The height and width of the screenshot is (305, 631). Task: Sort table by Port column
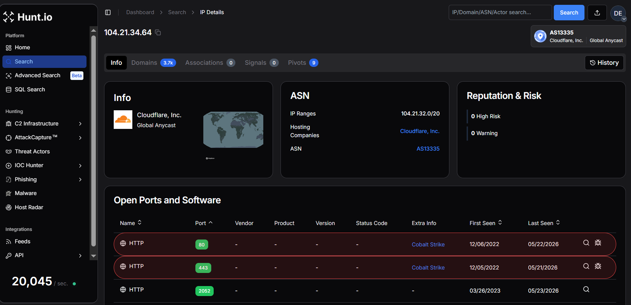(204, 223)
